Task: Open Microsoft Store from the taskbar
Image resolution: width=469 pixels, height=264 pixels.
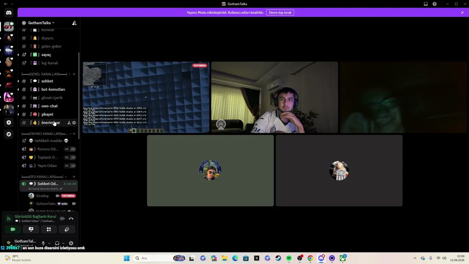Action: pos(246,258)
